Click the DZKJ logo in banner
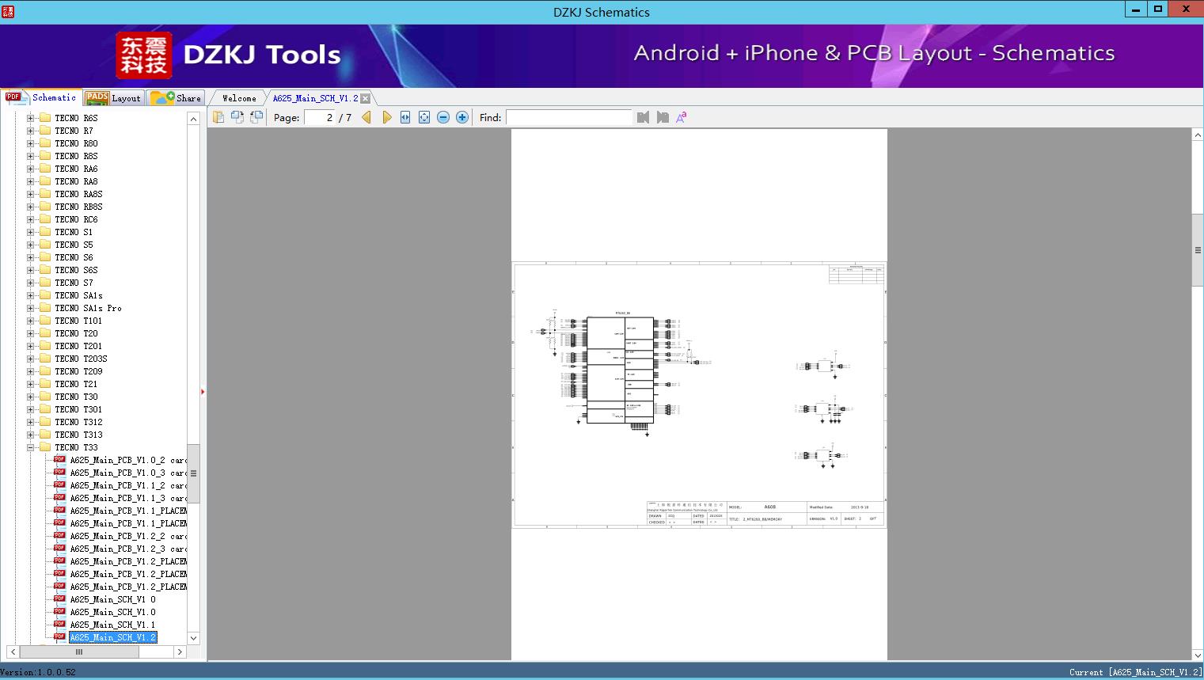The height and width of the screenshot is (680, 1204). point(143,55)
